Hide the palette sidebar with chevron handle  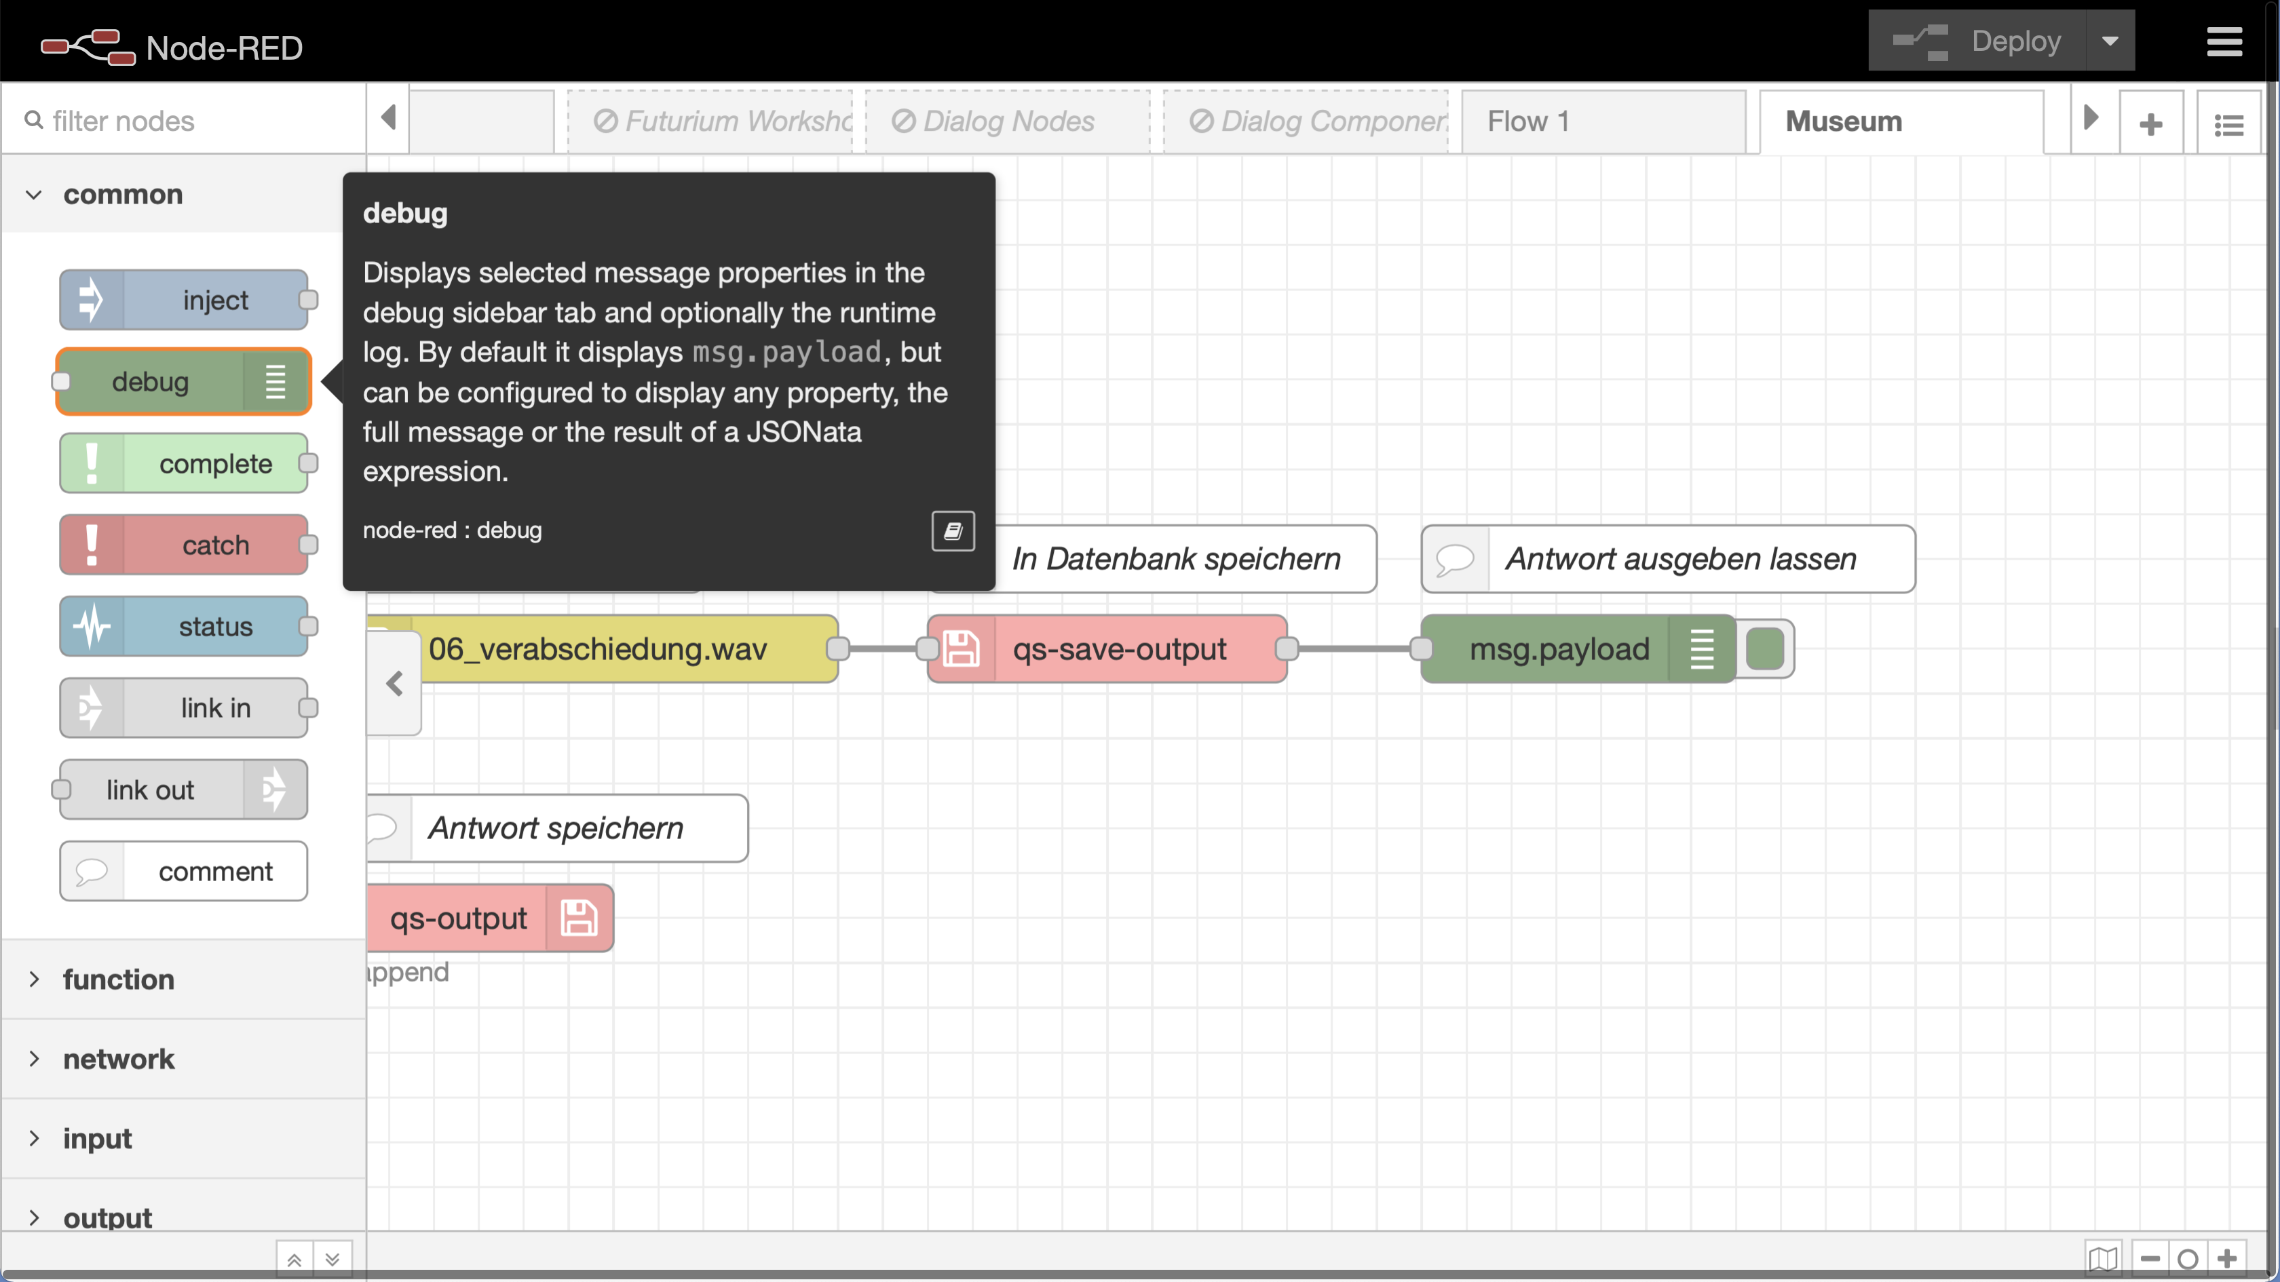(x=395, y=683)
